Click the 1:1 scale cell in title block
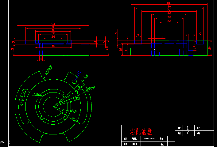This screenshot has width=217, height=147. 188,133
